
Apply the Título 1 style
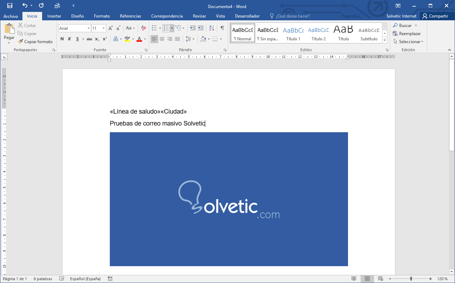click(293, 33)
